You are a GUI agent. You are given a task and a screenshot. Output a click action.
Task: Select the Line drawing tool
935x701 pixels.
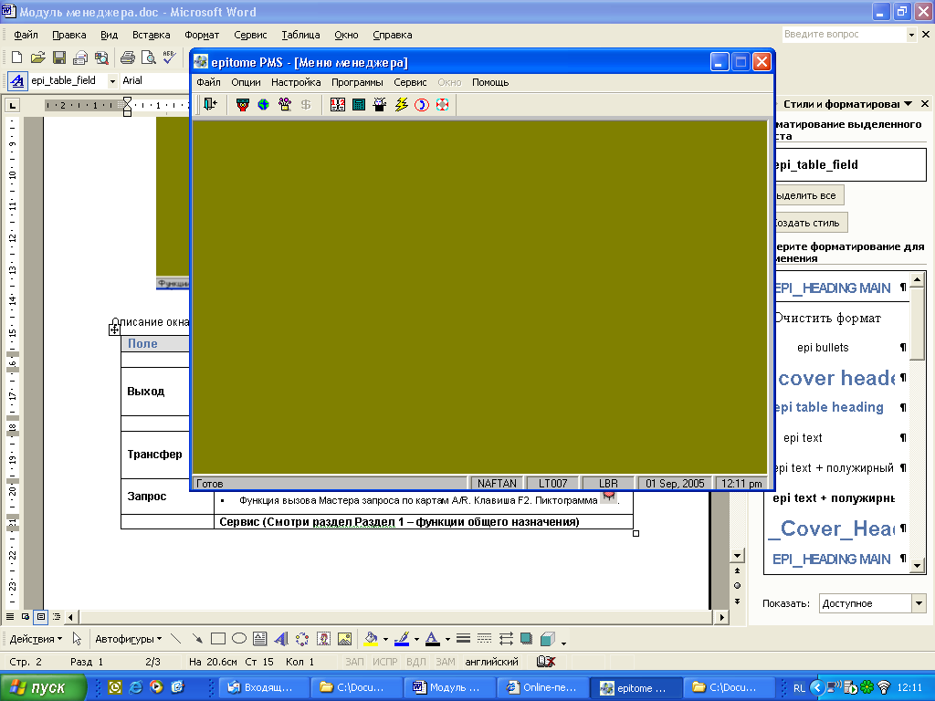click(x=176, y=639)
